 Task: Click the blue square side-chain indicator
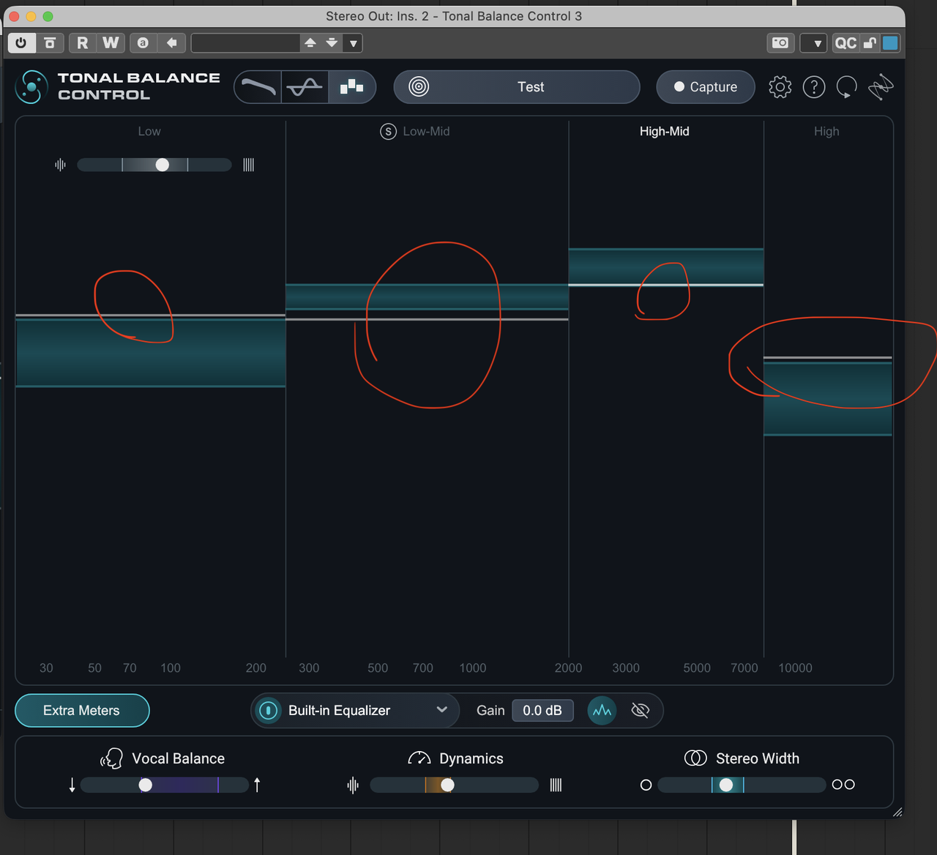(890, 43)
